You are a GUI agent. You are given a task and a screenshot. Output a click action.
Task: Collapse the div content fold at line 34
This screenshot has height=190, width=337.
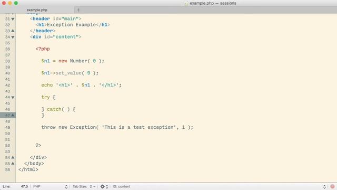tap(13, 37)
